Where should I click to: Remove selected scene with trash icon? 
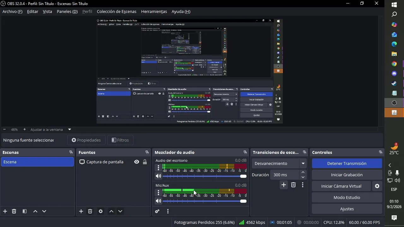[x=14, y=211]
